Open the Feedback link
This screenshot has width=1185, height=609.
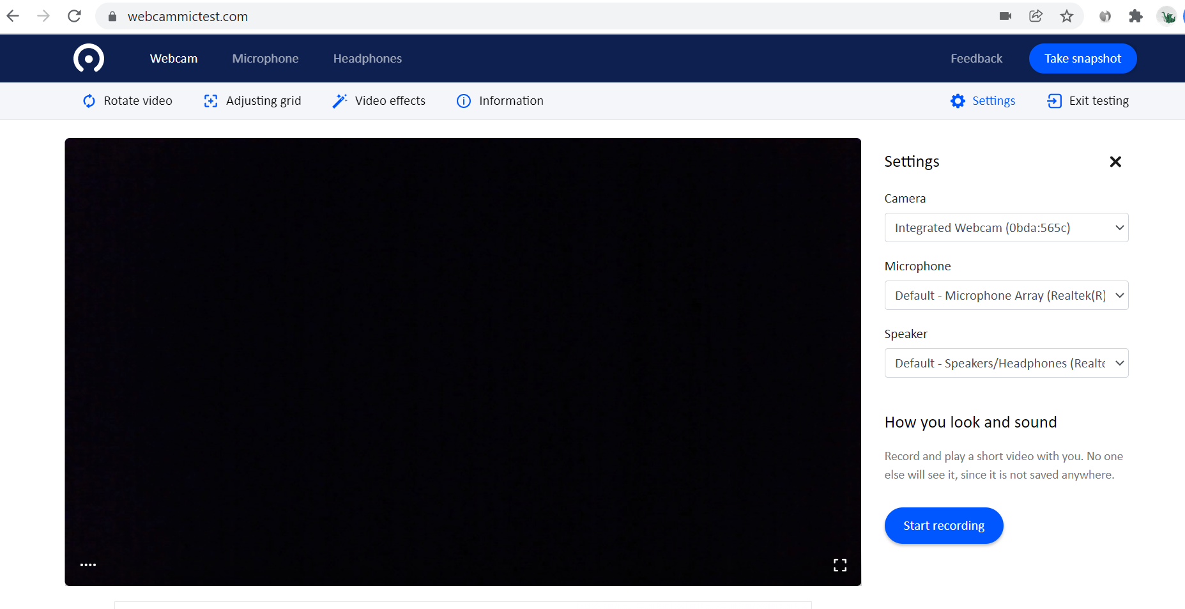coord(976,59)
